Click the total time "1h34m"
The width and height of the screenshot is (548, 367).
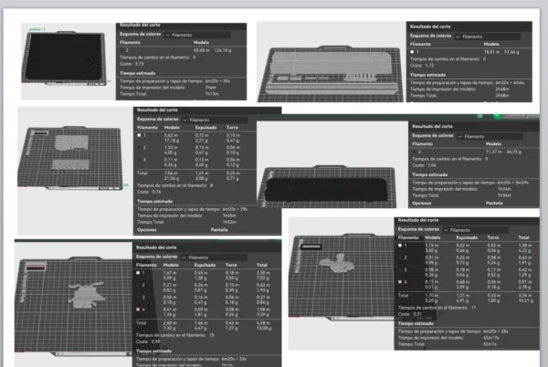coord(504,195)
